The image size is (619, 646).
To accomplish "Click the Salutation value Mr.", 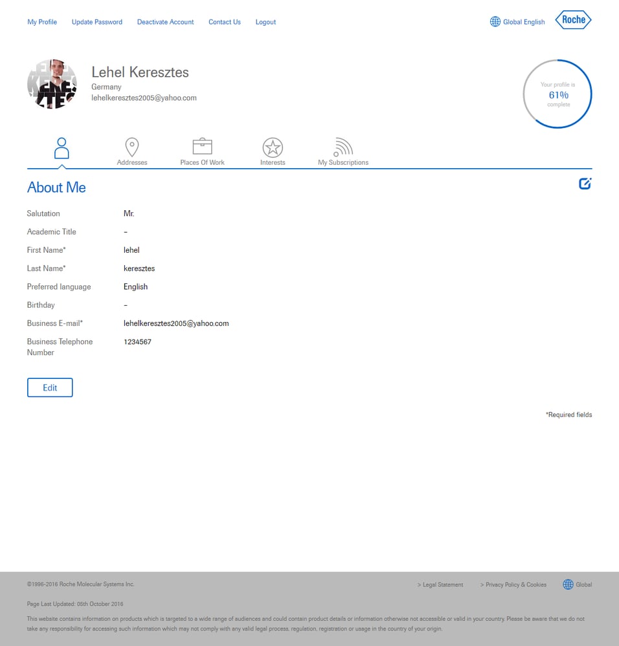I will pyautogui.click(x=129, y=213).
